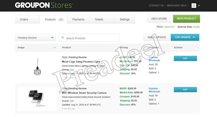Click Home Improvement,Safety category text
Screen dimensions: 217x117
click(86, 97)
